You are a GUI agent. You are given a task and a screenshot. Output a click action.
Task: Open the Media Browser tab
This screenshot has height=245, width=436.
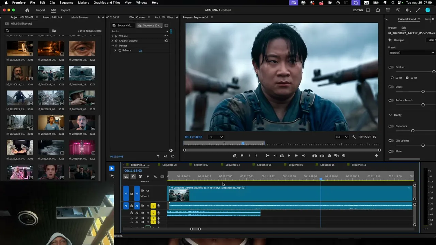tap(80, 17)
